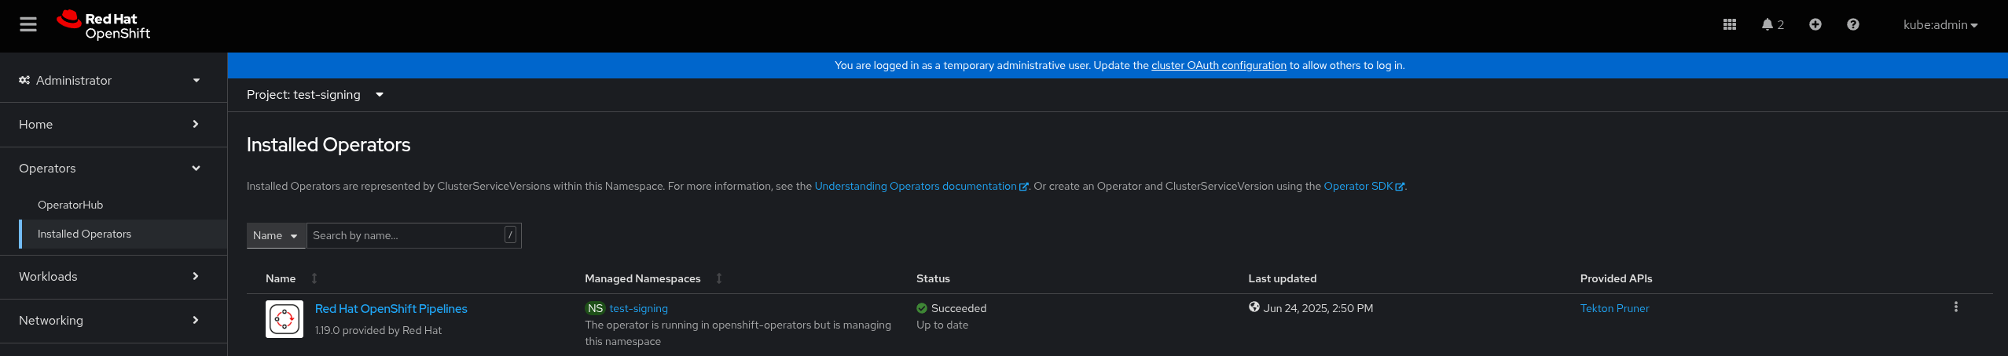Open kebab menu for Pipelines operator
This screenshot has width=2008, height=356.
pyautogui.click(x=1955, y=307)
